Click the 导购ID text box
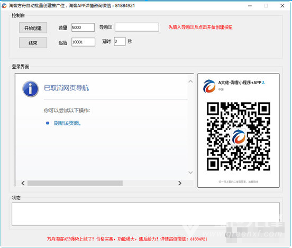The image size is (292, 248). 137,27
